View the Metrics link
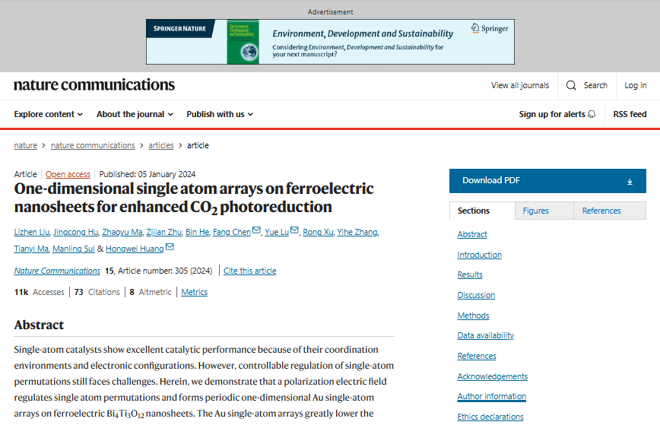Screen dimensions: 660x425 click(x=194, y=292)
